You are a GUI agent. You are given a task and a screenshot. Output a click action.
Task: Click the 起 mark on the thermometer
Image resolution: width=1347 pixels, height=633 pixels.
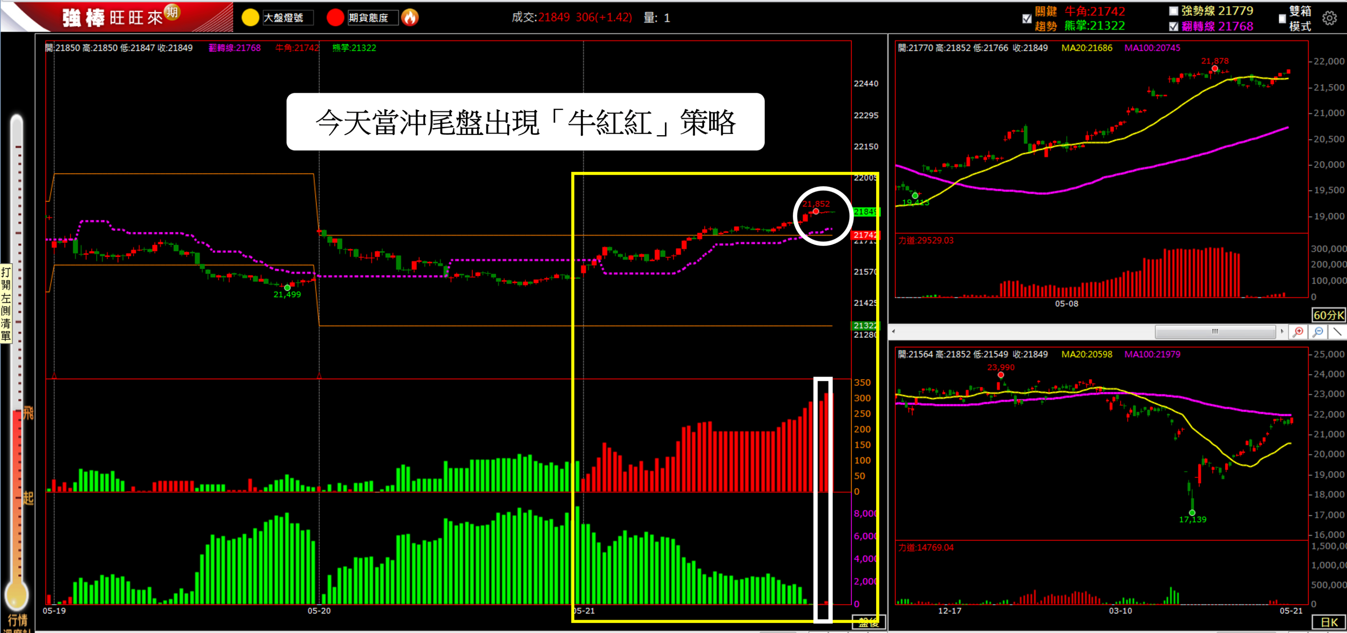coord(28,498)
